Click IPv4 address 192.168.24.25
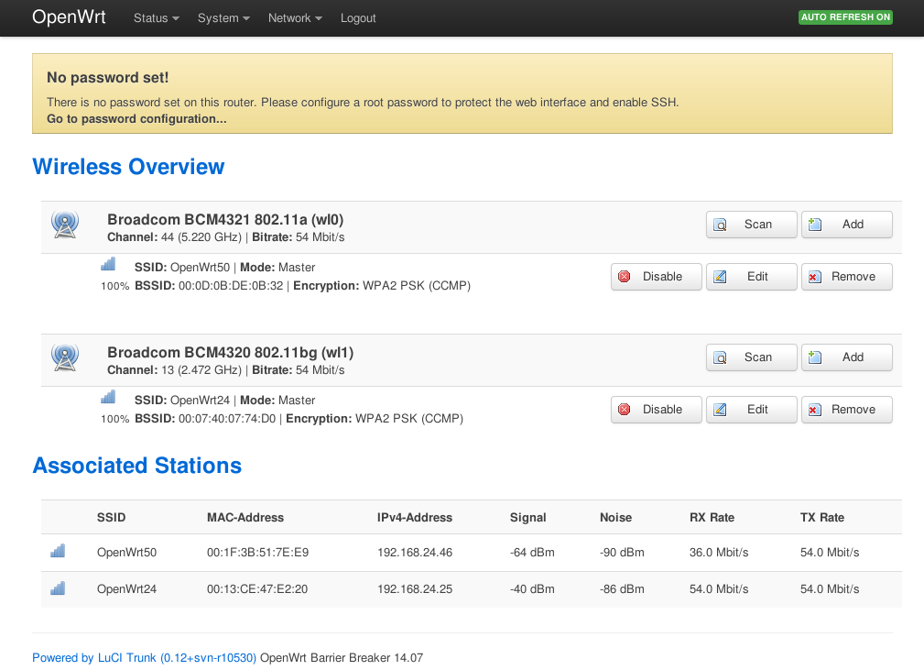 point(415,589)
